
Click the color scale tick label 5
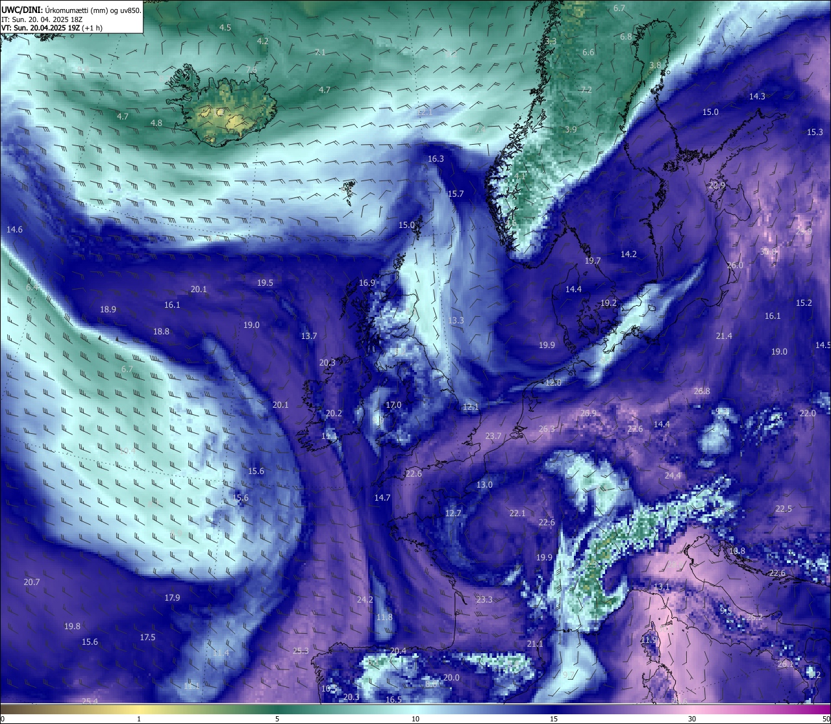pyautogui.click(x=277, y=719)
